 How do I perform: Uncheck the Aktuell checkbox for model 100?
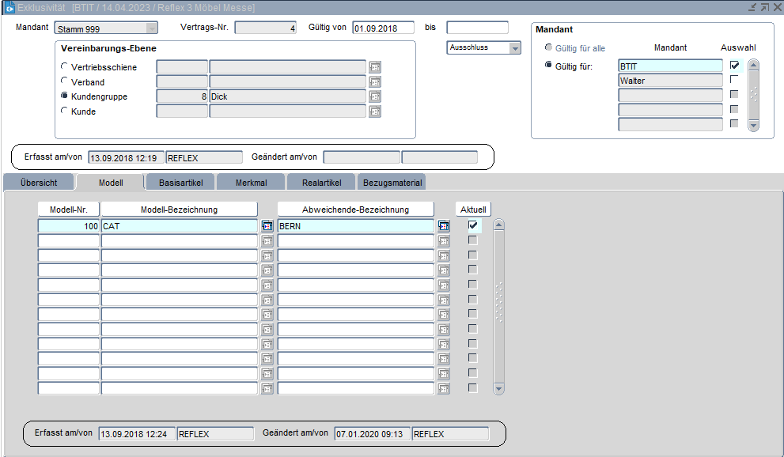click(473, 225)
